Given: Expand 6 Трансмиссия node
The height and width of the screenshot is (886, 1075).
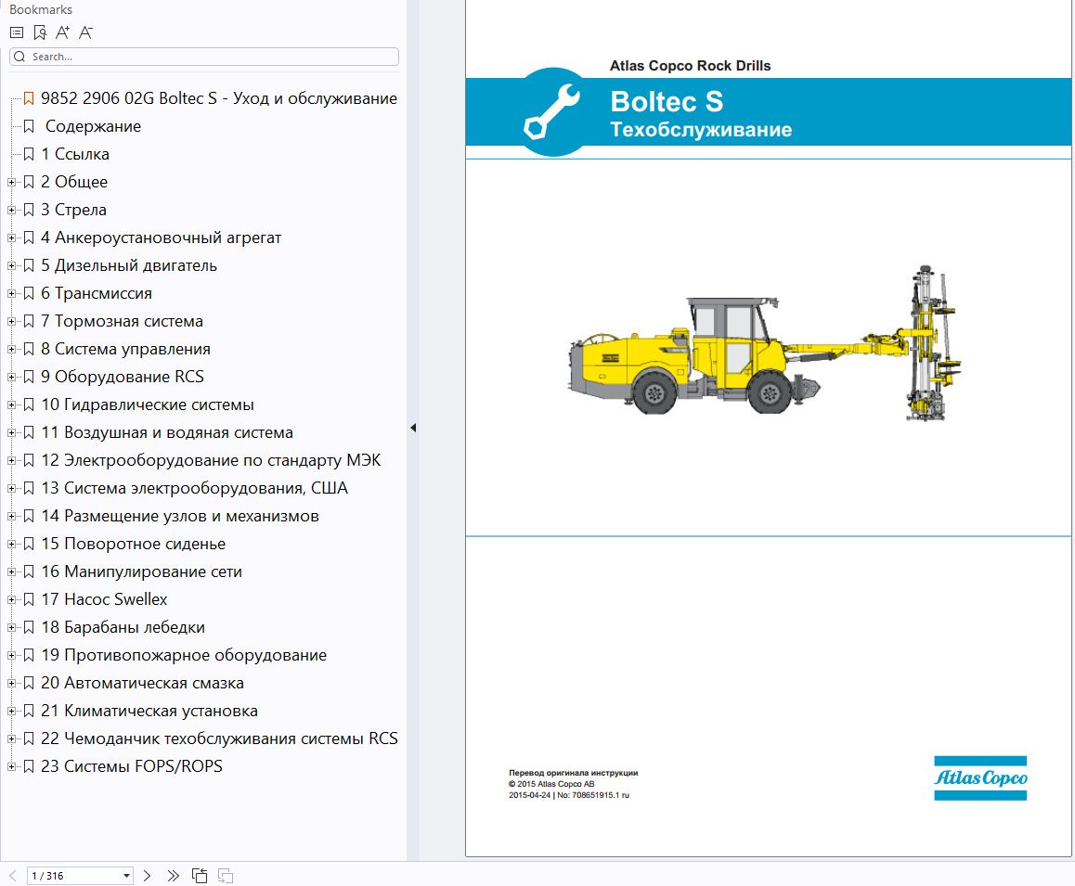Looking at the screenshot, I should 12,293.
